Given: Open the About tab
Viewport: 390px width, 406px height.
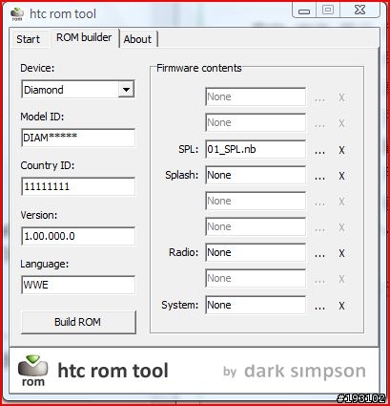Looking at the screenshot, I should pos(138,39).
